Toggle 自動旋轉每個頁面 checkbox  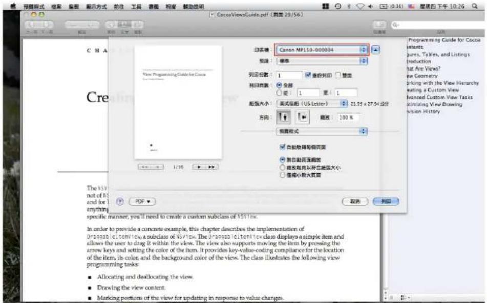(282, 147)
